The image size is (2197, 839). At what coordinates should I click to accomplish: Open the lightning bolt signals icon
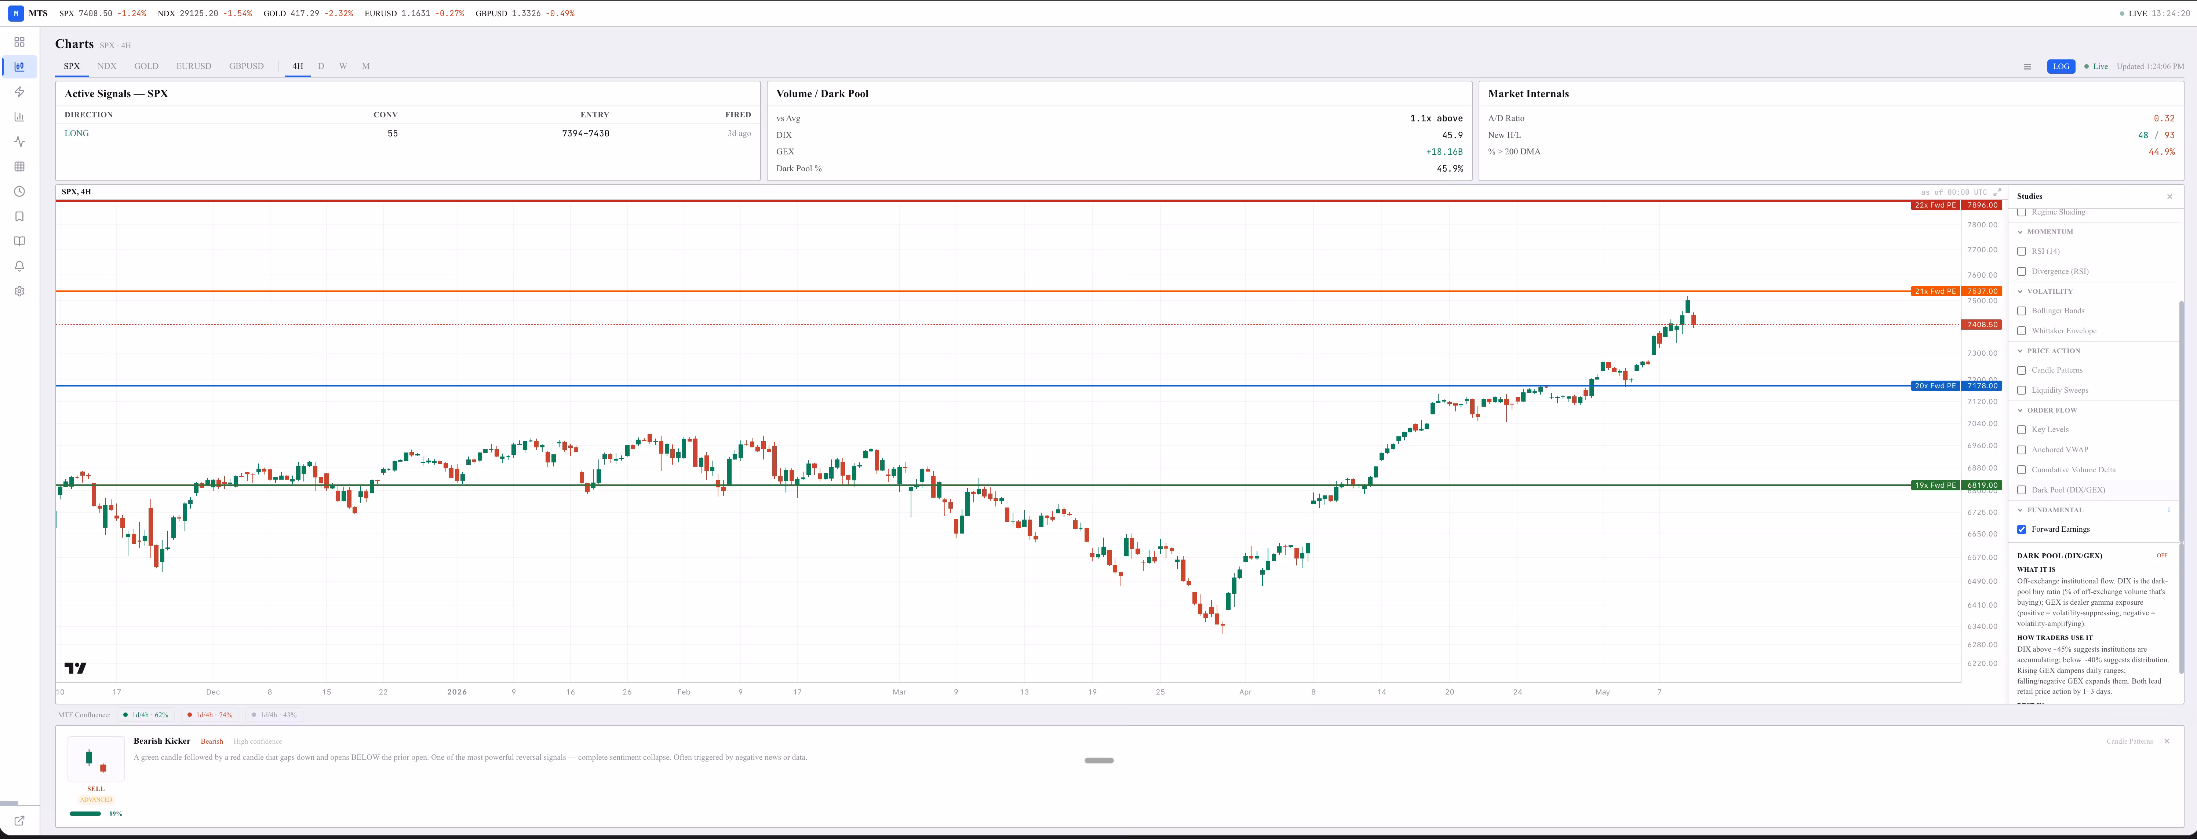tap(19, 91)
